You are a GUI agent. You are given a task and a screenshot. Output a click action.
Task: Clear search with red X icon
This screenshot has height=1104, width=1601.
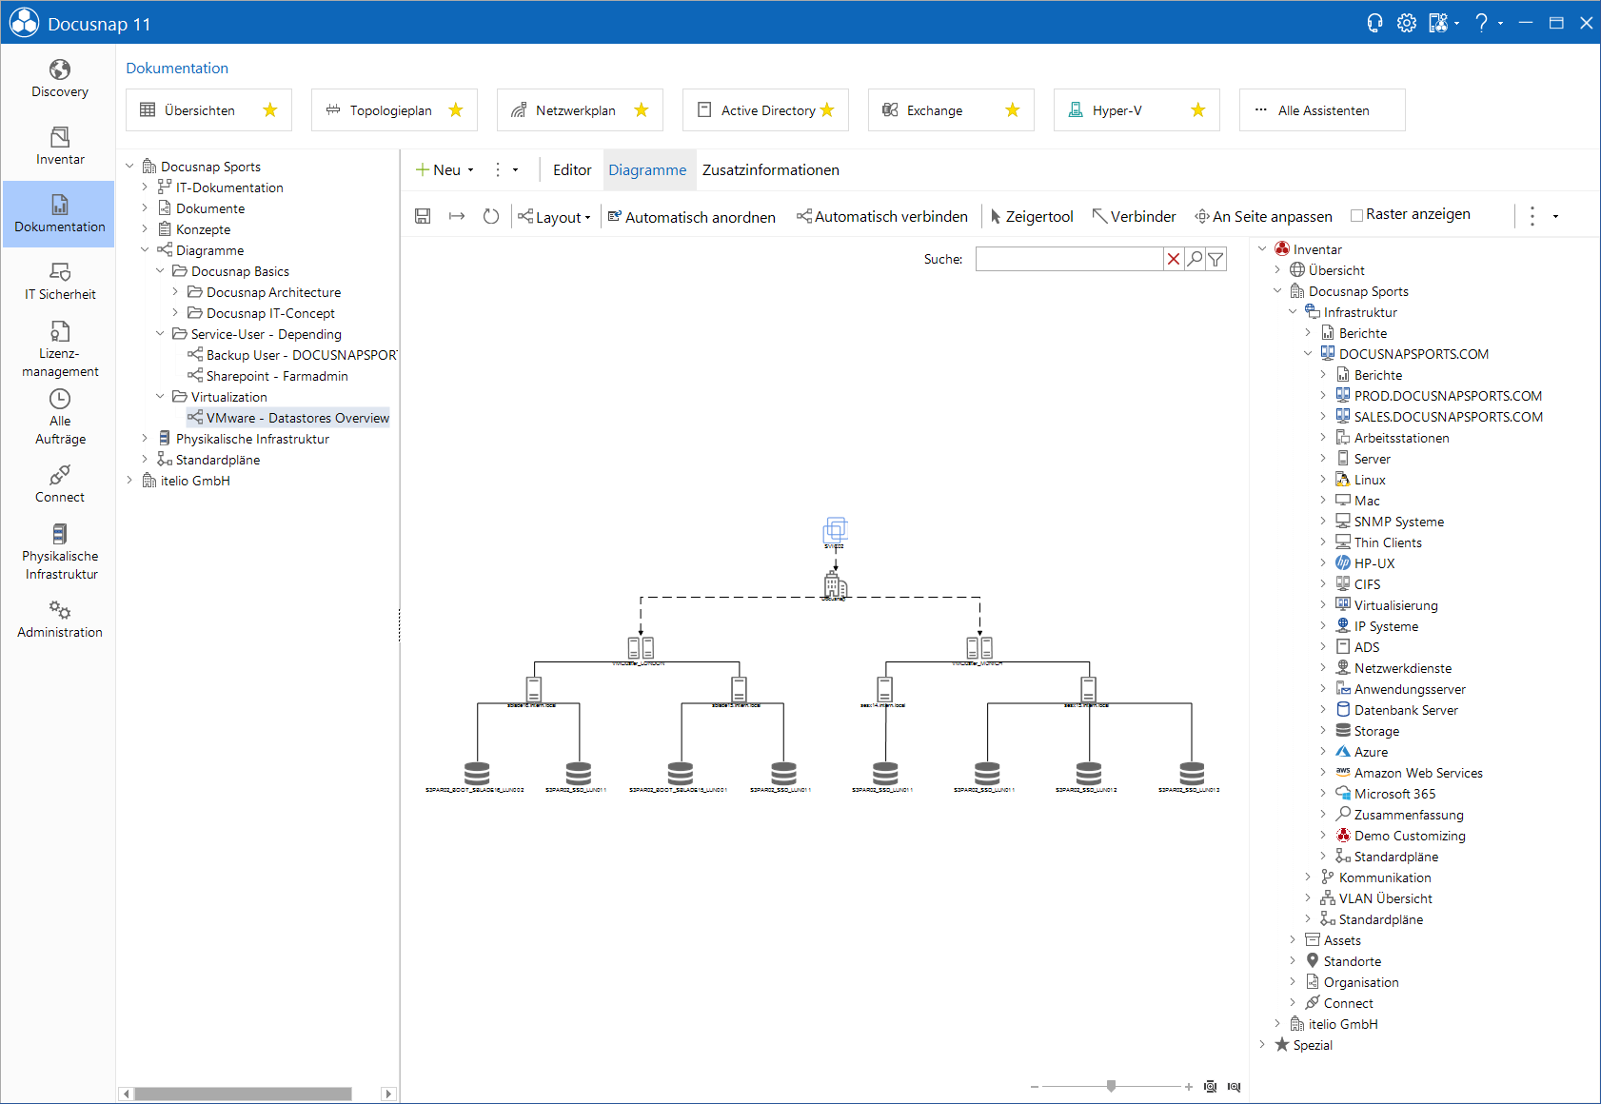pyautogui.click(x=1174, y=259)
